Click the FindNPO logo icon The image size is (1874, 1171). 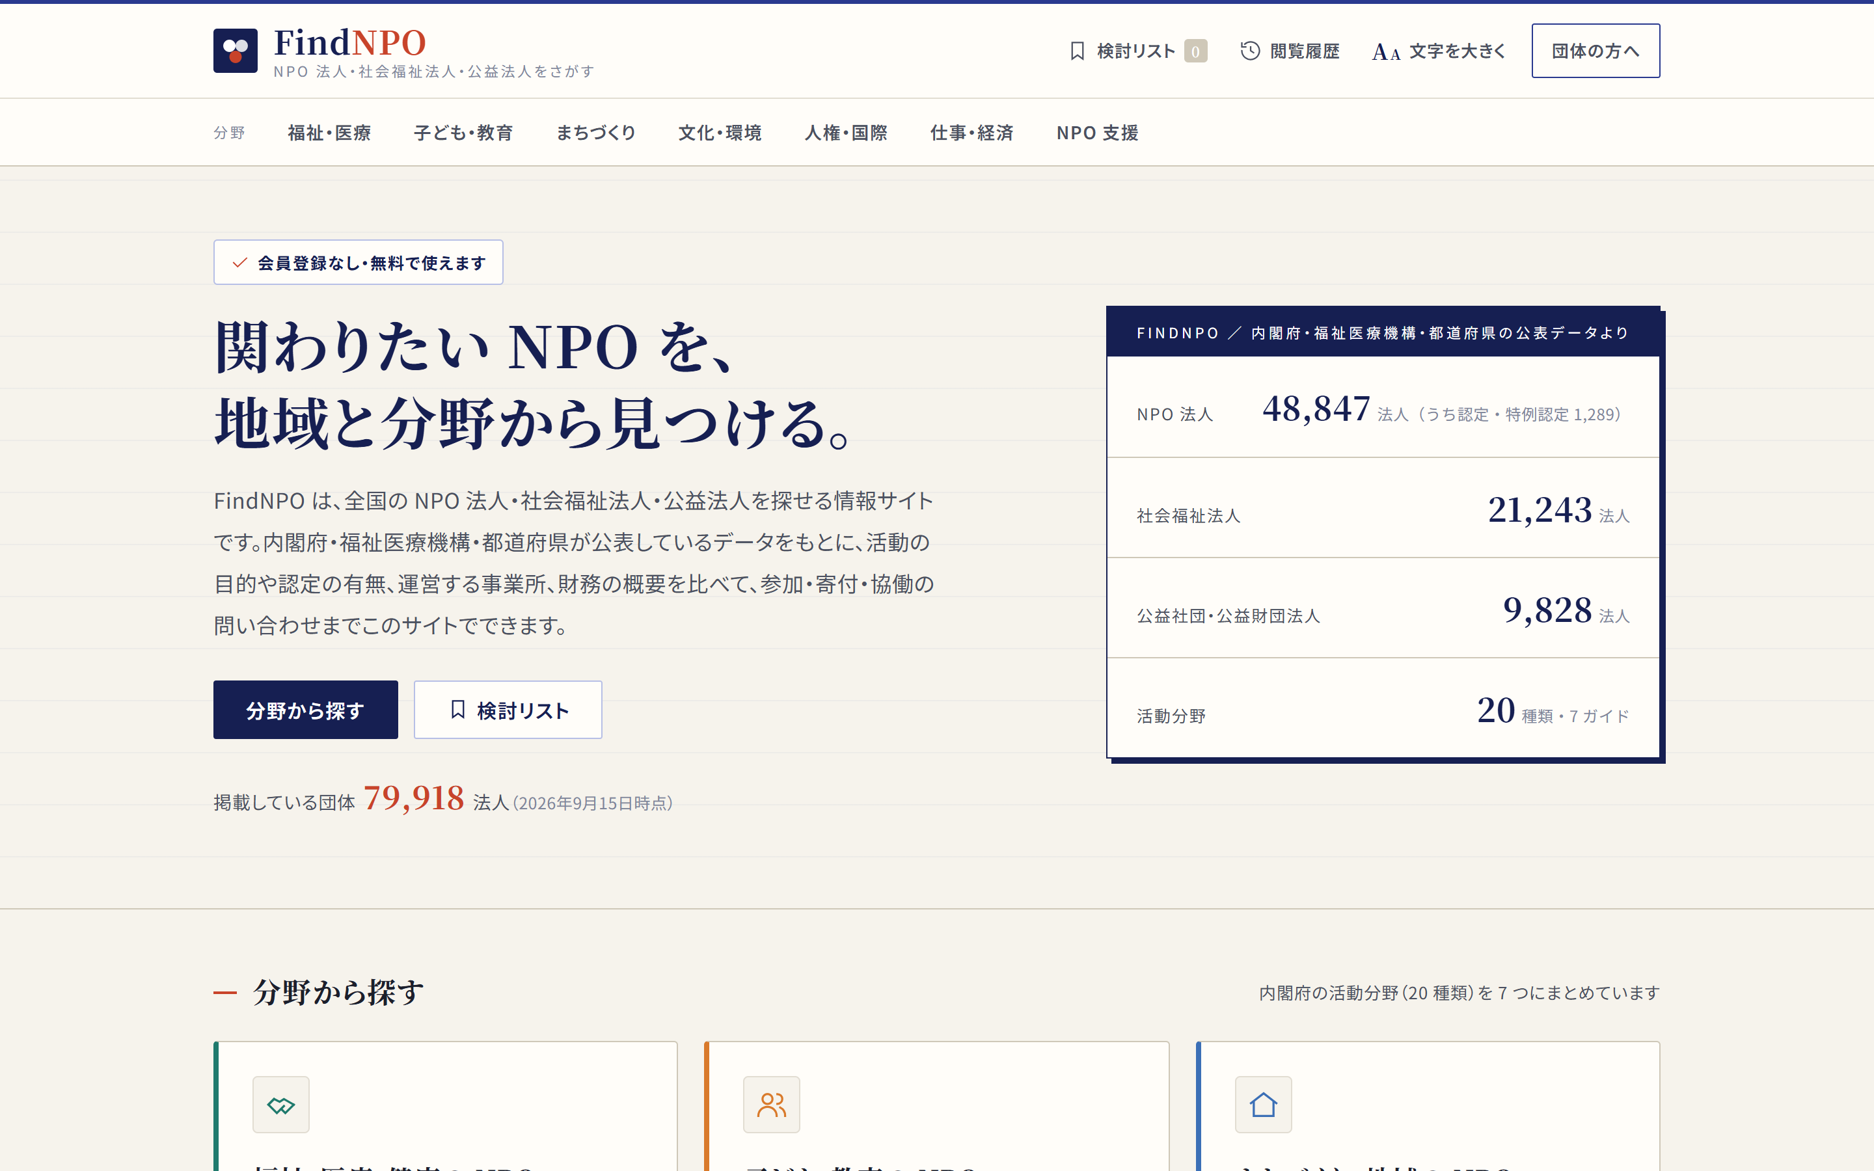[236, 50]
